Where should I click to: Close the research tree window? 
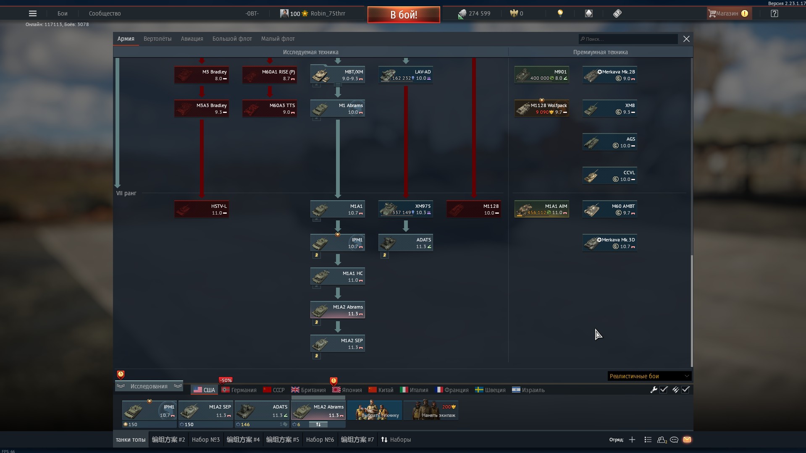click(686, 39)
